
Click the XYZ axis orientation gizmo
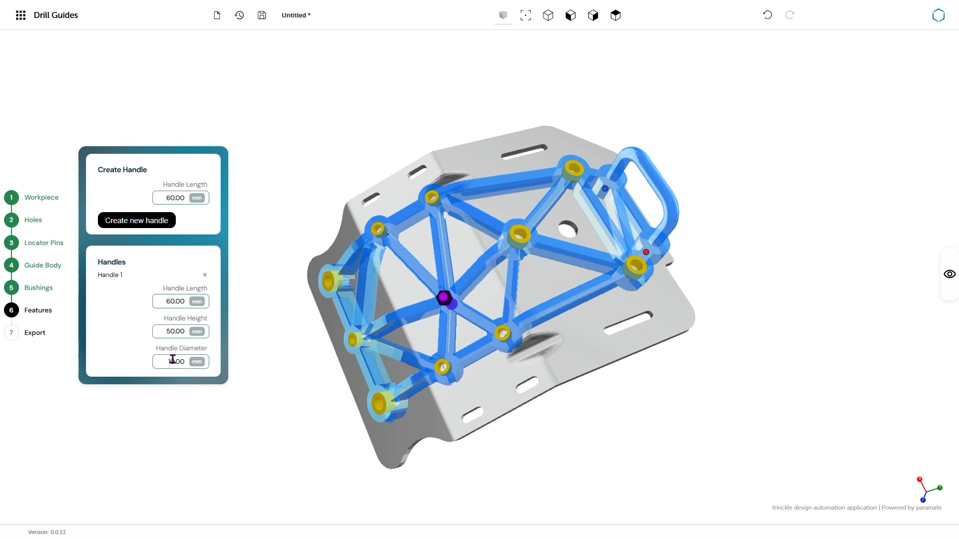(x=929, y=489)
